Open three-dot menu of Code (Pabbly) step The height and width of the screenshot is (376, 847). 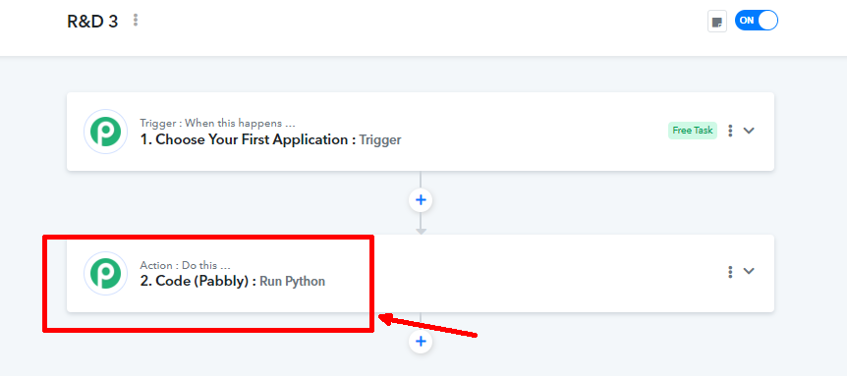point(730,271)
